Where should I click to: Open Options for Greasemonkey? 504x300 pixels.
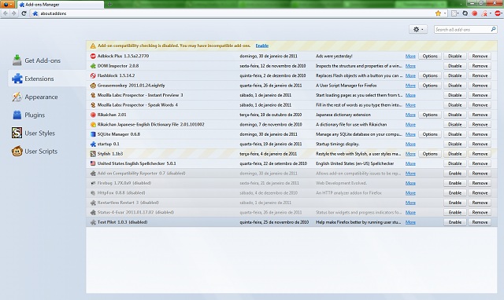430,86
